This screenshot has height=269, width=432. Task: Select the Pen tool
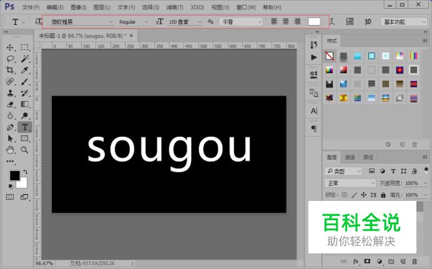tap(10, 127)
